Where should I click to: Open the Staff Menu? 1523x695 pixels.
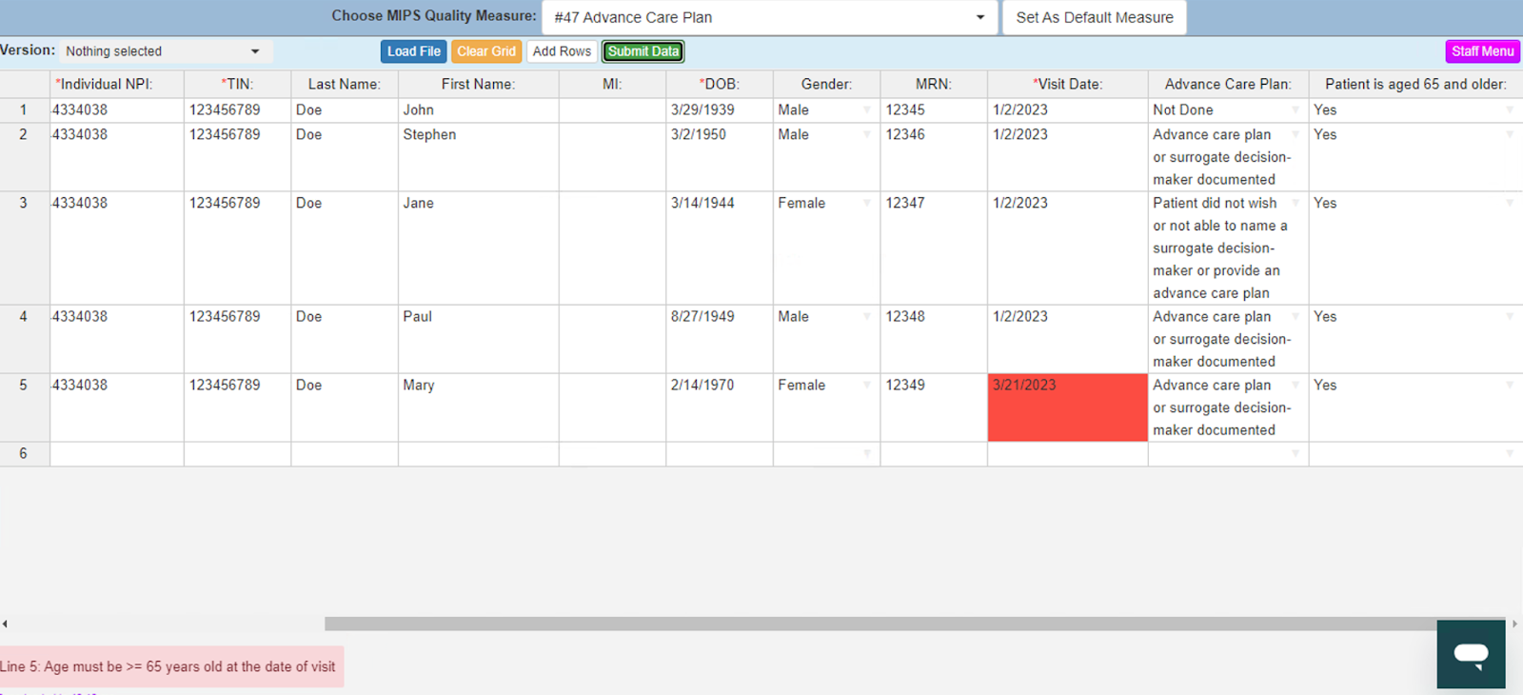[1482, 51]
